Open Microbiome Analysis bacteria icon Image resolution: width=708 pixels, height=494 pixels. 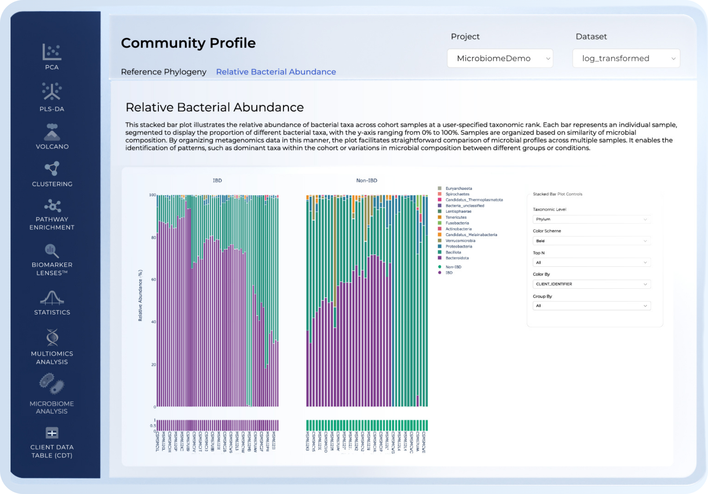52,384
